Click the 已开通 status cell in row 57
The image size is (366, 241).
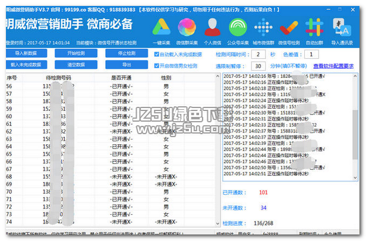tap(121, 94)
